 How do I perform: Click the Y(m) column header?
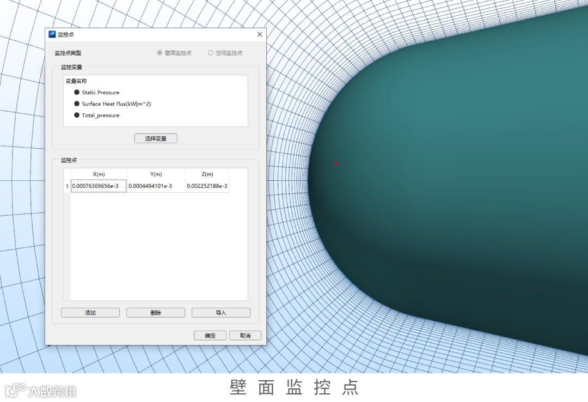point(156,174)
